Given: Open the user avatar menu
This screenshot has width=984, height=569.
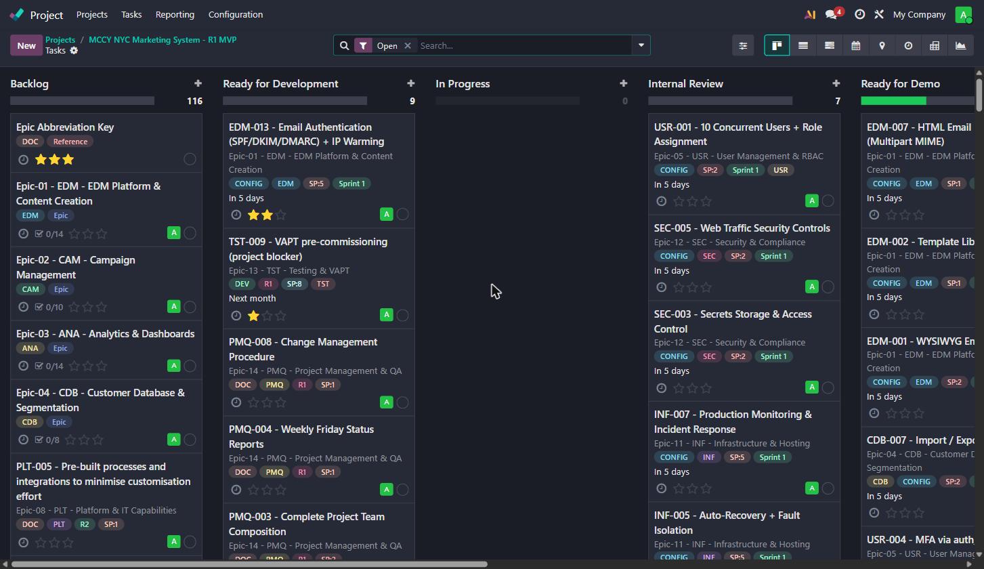Looking at the screenshot, I should click(x=963, y=14).
